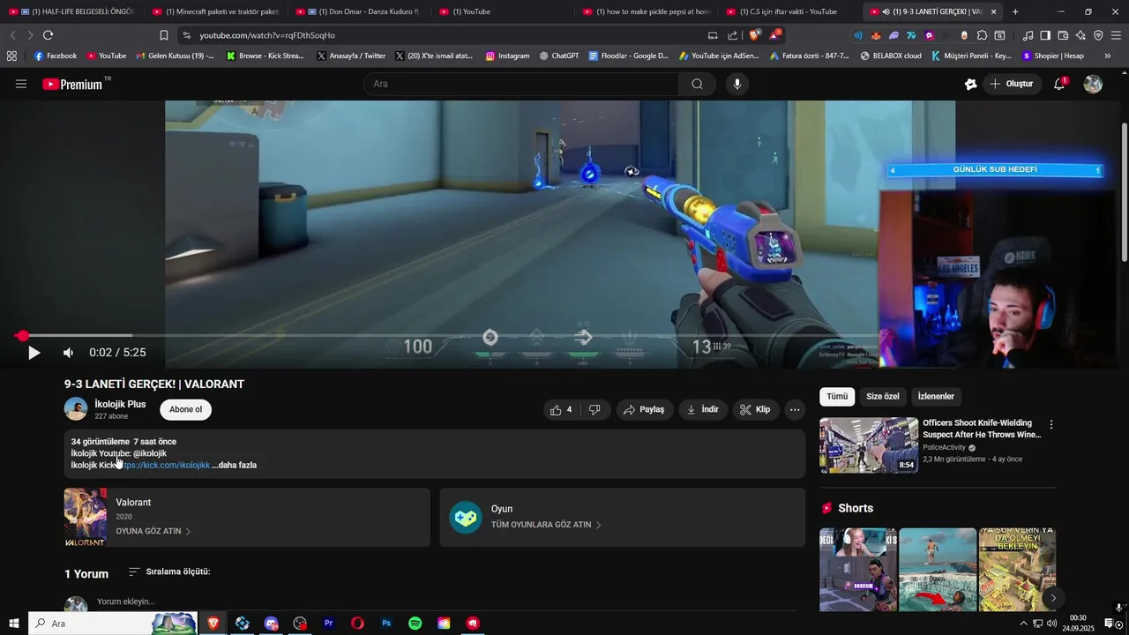Open the YouTube notifications bell
This screenshot has height=635, width=1129.
coord(1059,84)
